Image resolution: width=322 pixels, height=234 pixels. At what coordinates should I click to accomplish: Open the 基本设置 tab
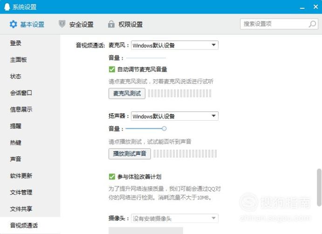27,24
